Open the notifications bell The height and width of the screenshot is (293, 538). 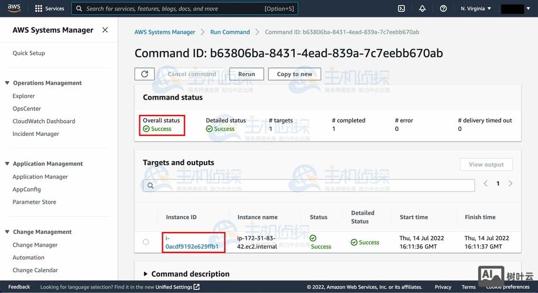pos(422,9)
